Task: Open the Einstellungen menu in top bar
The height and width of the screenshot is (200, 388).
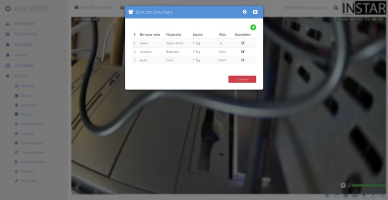Action: 94,8
